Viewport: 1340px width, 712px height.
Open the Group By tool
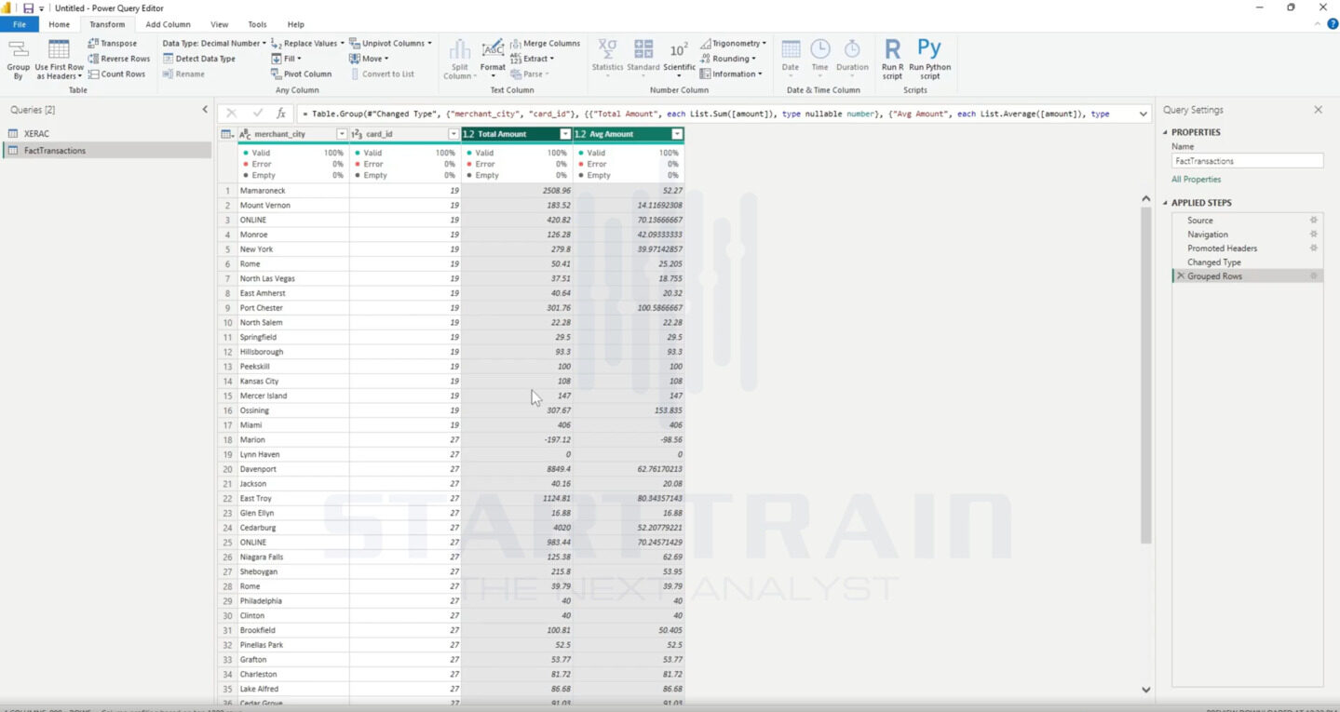[18, 60]
